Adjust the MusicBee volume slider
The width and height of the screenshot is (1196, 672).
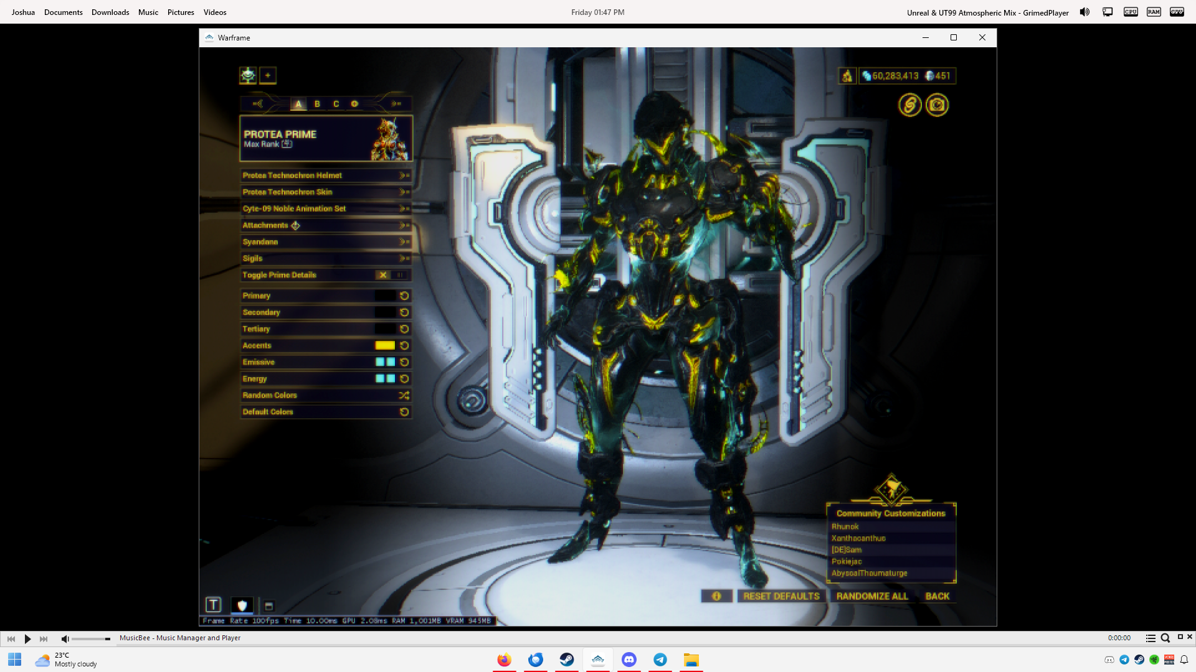click(91, 639)
